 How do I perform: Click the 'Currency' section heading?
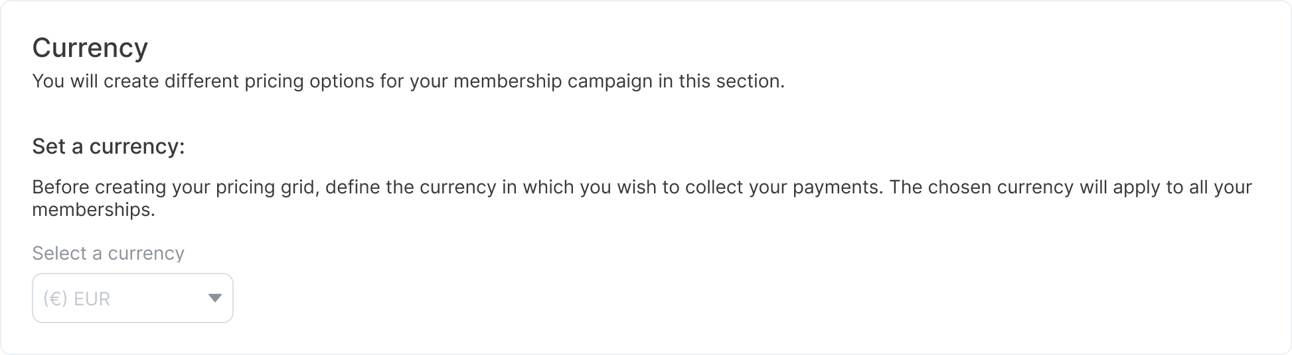(x=90, y=48)
